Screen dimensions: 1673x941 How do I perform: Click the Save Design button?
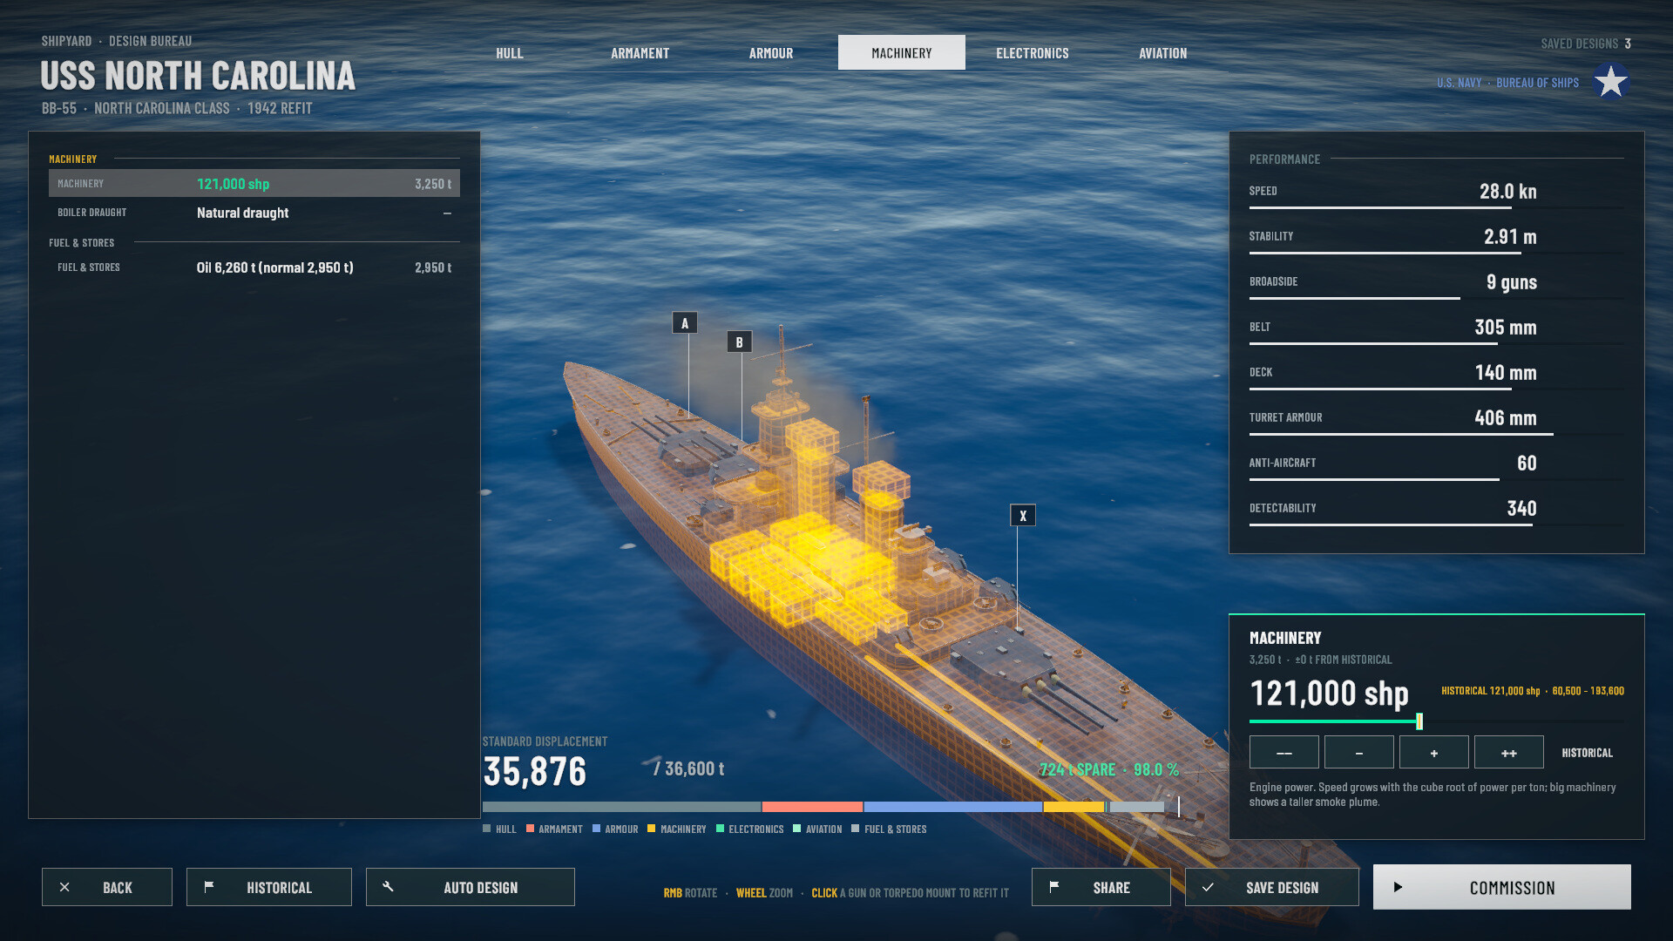point(1272,887)
